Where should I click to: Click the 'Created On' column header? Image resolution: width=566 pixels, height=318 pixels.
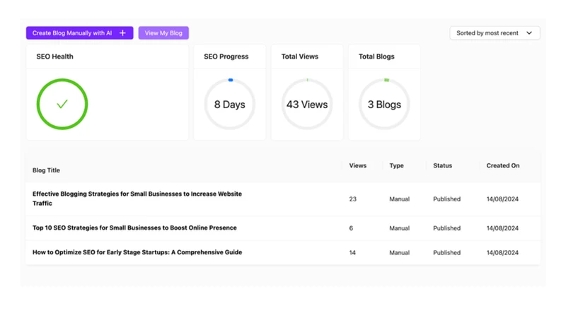503,165
